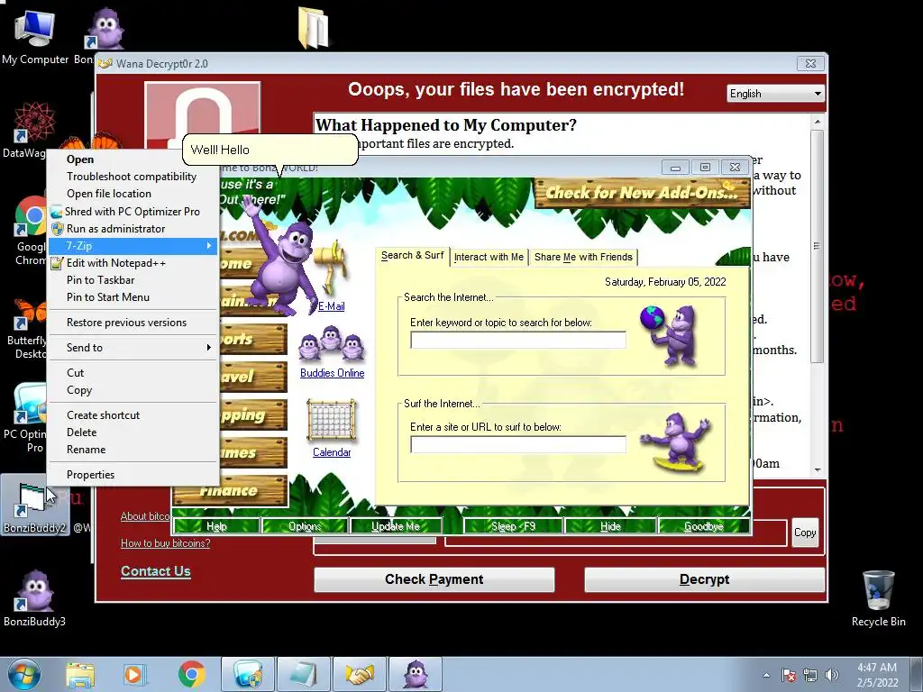Focus the surf URL input field
This screenshot has height=692, width=923.
[x=518, y=445]
